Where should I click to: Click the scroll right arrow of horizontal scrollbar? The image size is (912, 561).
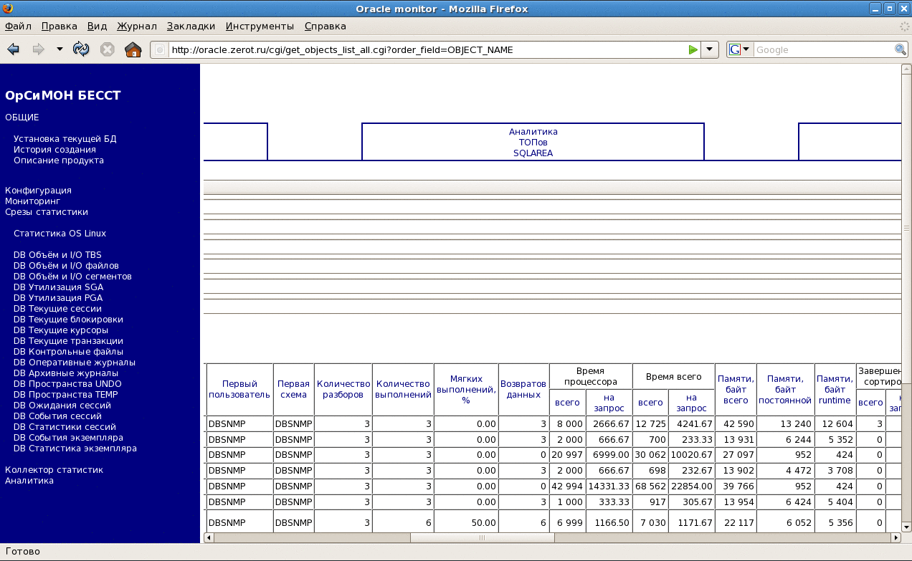896,537
